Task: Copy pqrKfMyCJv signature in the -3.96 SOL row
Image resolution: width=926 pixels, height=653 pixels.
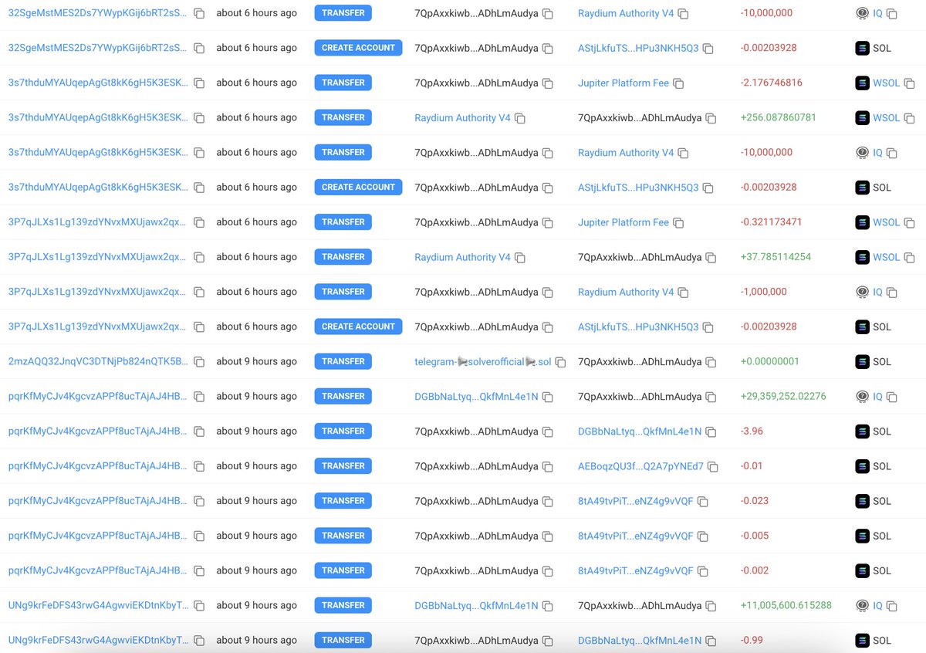Action: 199,432
